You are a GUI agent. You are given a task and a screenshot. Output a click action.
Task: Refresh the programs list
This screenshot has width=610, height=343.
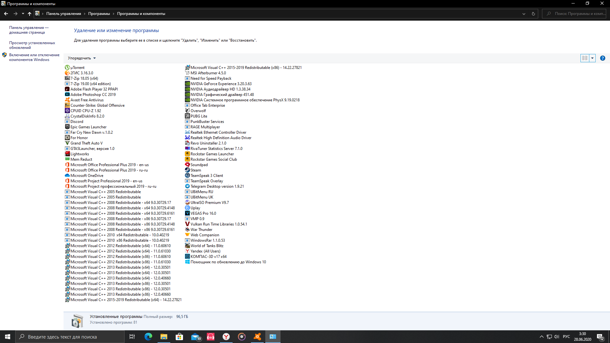tap(533, 14)
